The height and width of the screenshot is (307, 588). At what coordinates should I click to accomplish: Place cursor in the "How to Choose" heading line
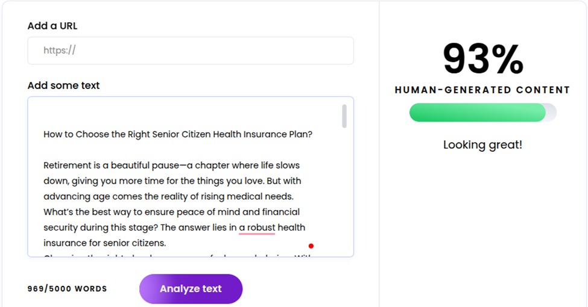tap(177, 134)
